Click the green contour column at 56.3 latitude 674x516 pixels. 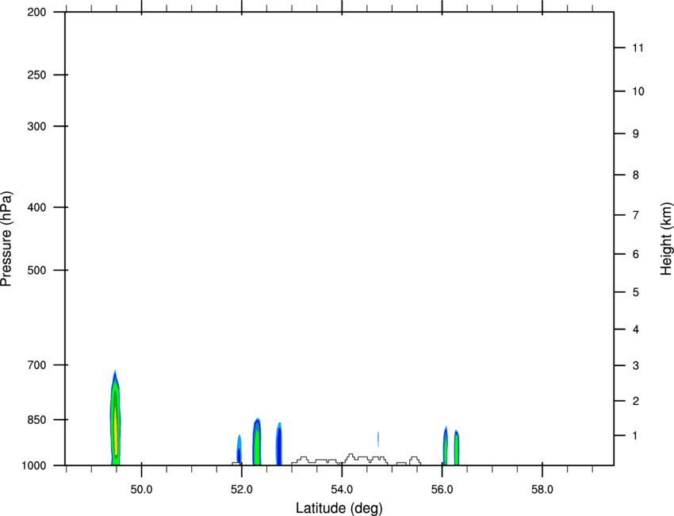pyautogui.click(x=457, y=448)
